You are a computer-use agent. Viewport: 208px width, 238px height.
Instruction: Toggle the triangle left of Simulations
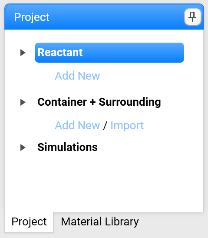tap(23, 147)
